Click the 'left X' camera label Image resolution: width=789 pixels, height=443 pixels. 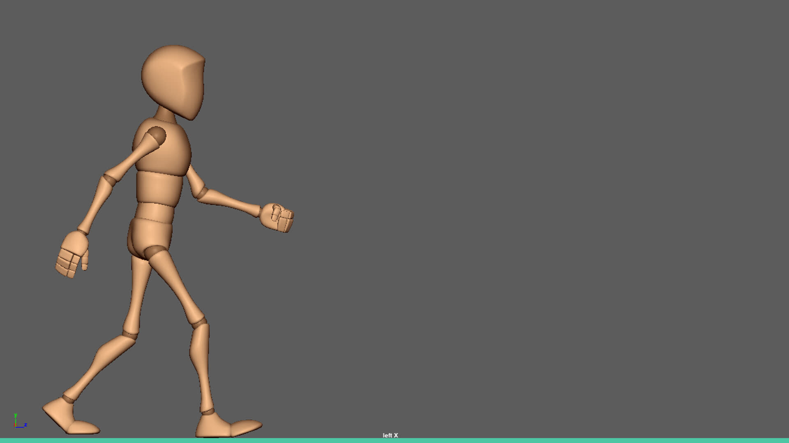(390, 436)
